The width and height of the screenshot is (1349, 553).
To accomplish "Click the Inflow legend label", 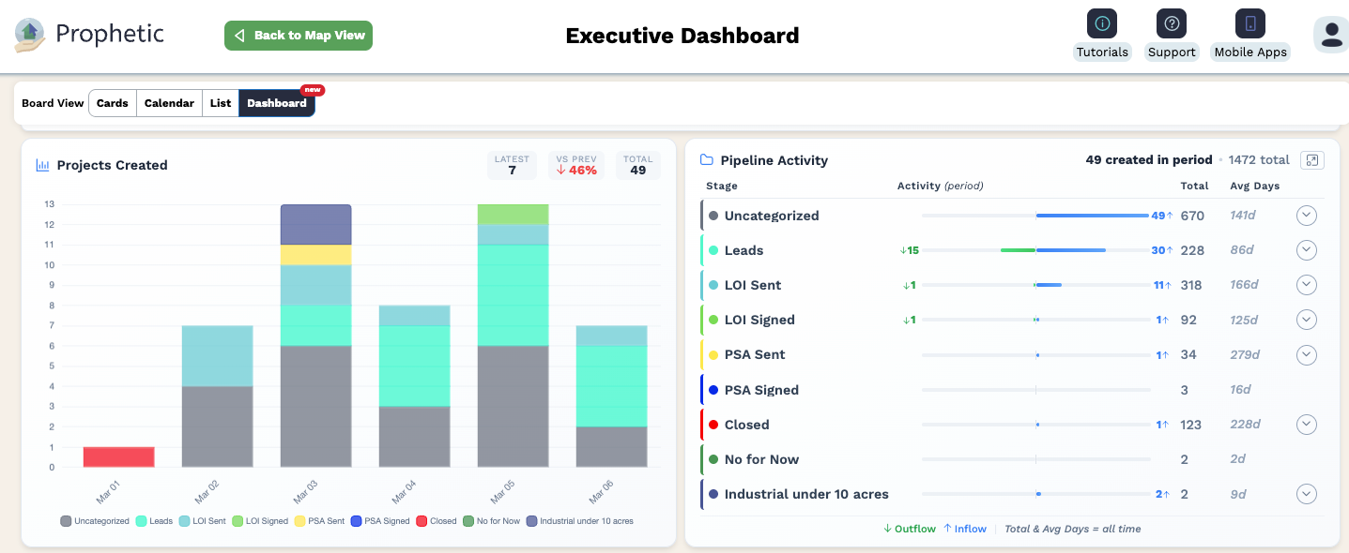I will coord(965,529).
